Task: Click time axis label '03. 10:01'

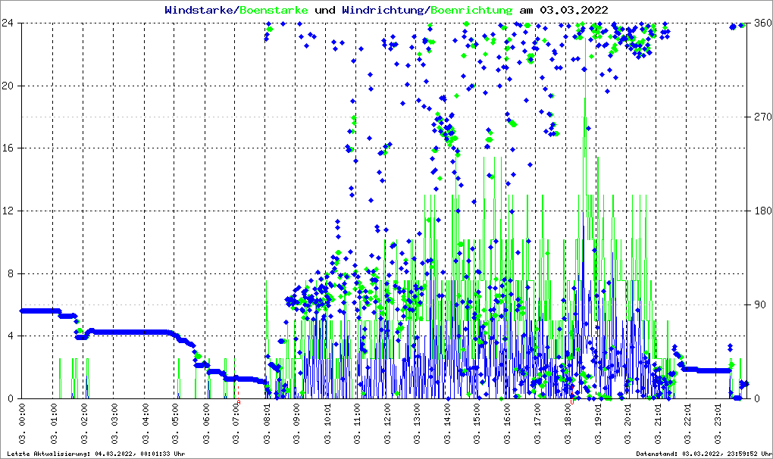Action: click(327, 424)
